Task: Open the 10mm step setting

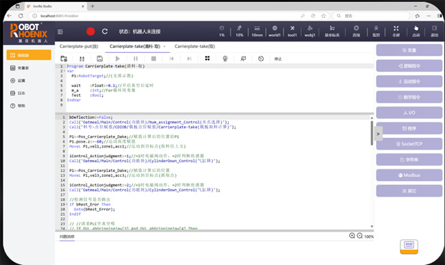Action: (x=257, y=31)
